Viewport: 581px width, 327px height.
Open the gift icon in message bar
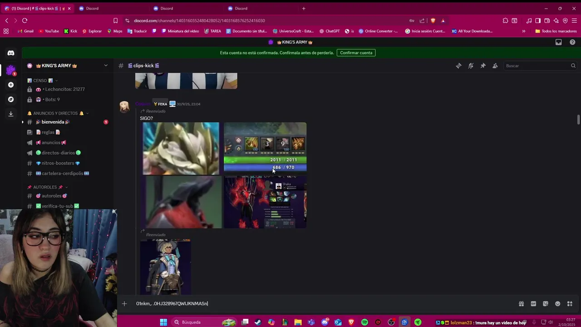click(x=521, y=304)
